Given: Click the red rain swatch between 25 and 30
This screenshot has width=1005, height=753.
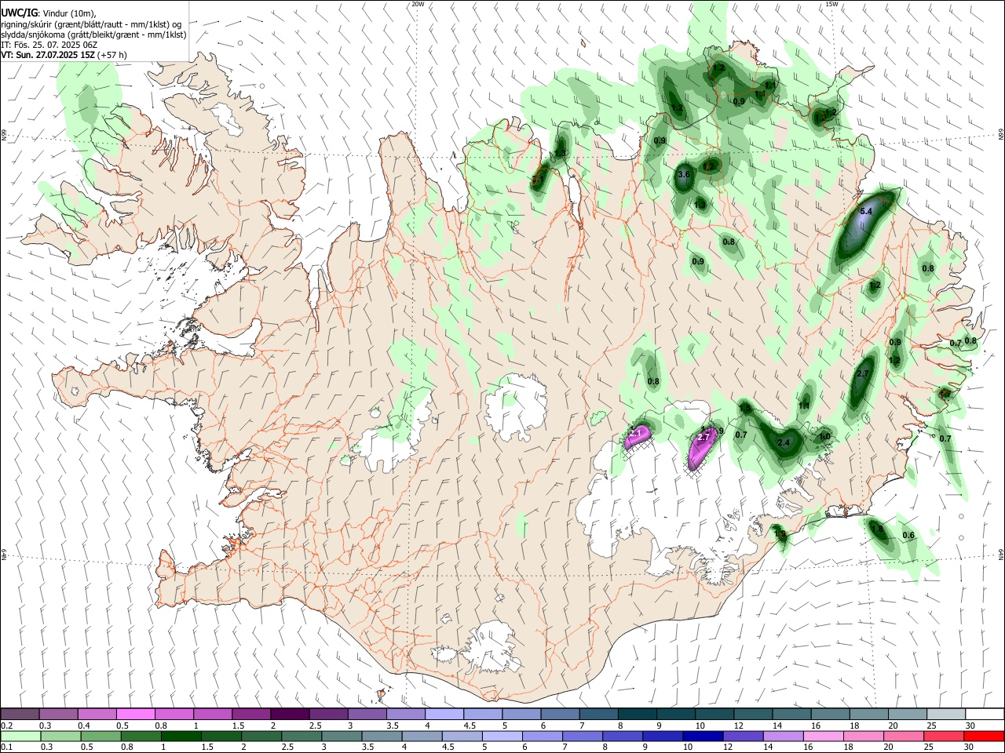Looking at the screenshot, I should tap(944, 737).
